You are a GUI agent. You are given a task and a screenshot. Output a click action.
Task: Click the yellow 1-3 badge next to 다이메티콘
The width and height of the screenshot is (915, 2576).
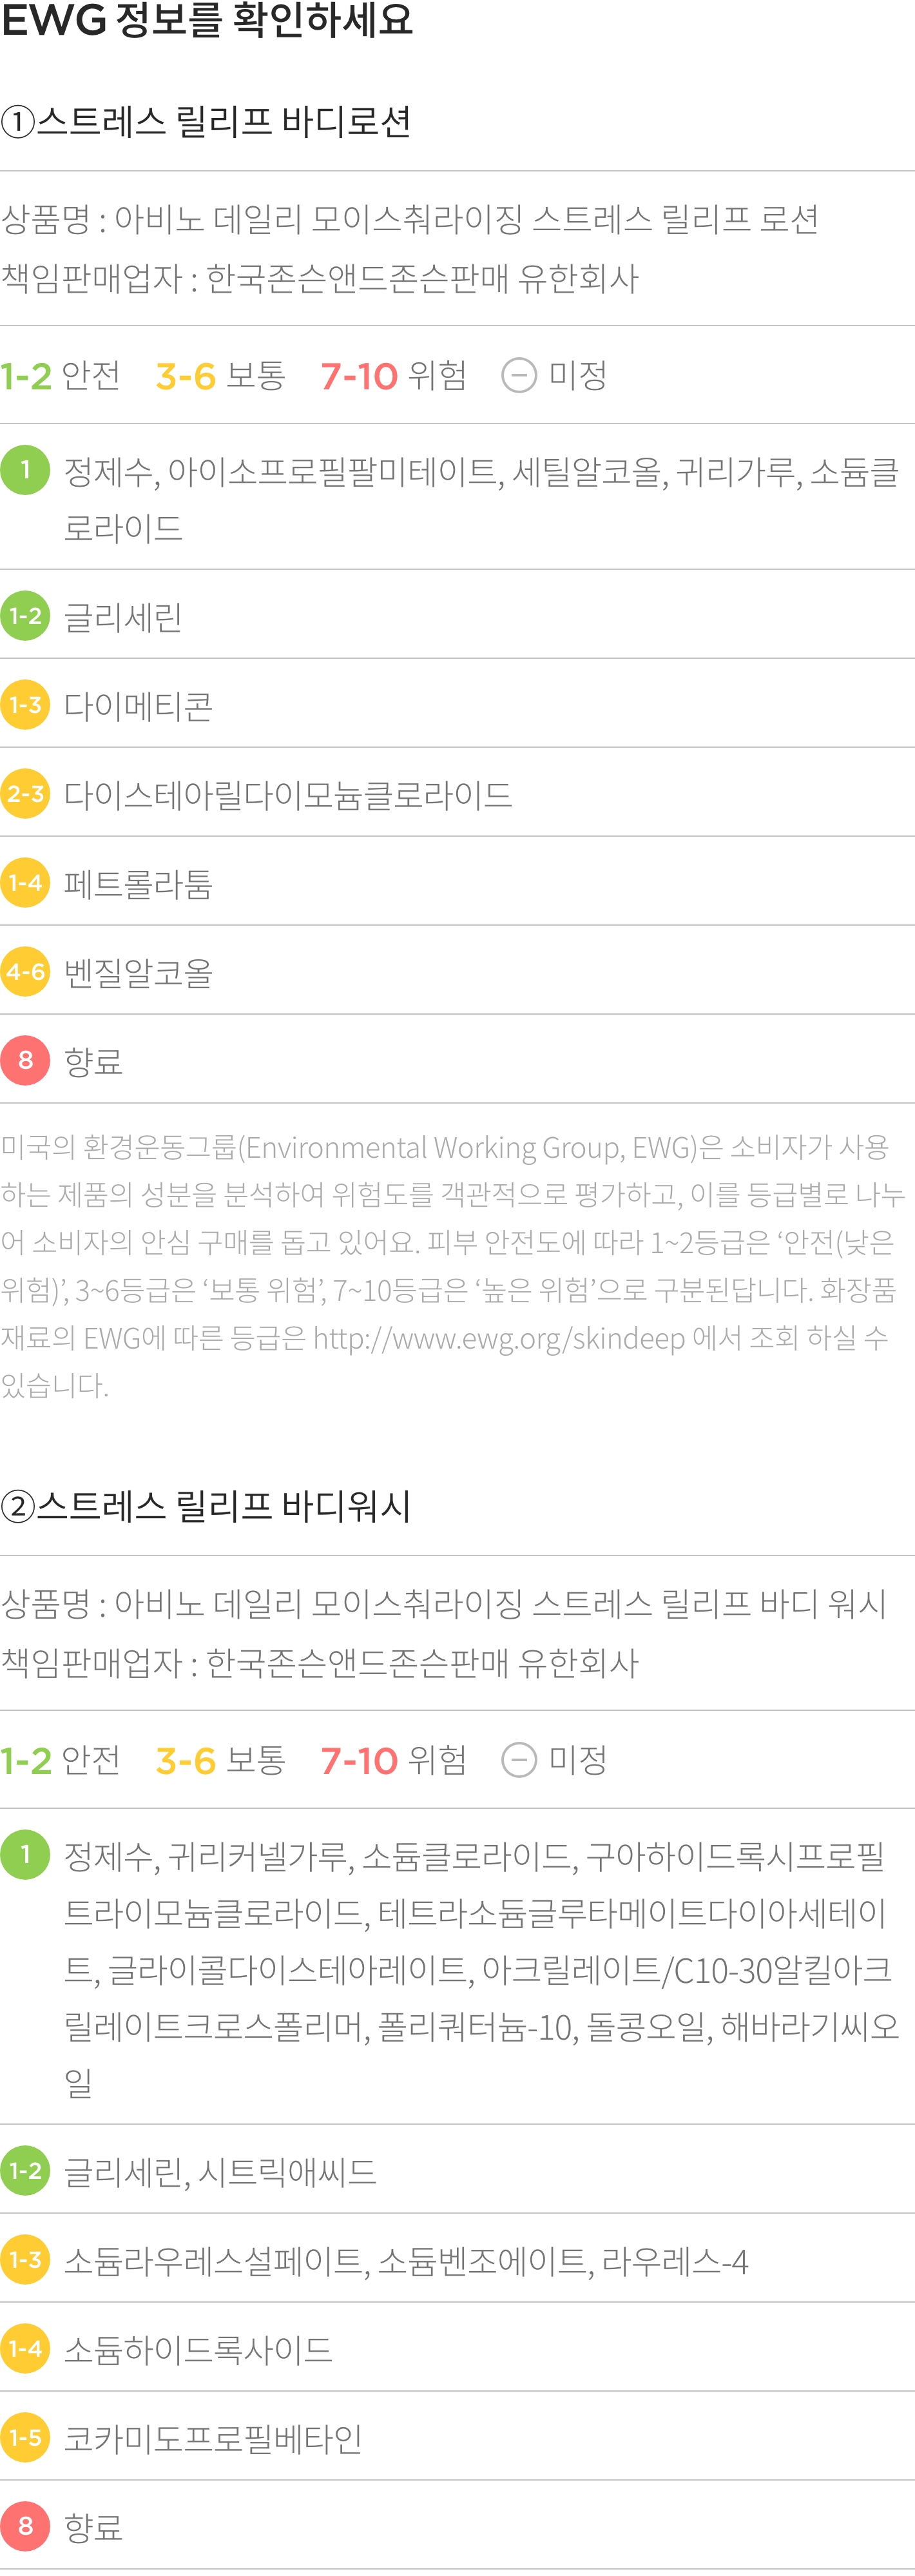pyautogui.click(x=25, y=704)
